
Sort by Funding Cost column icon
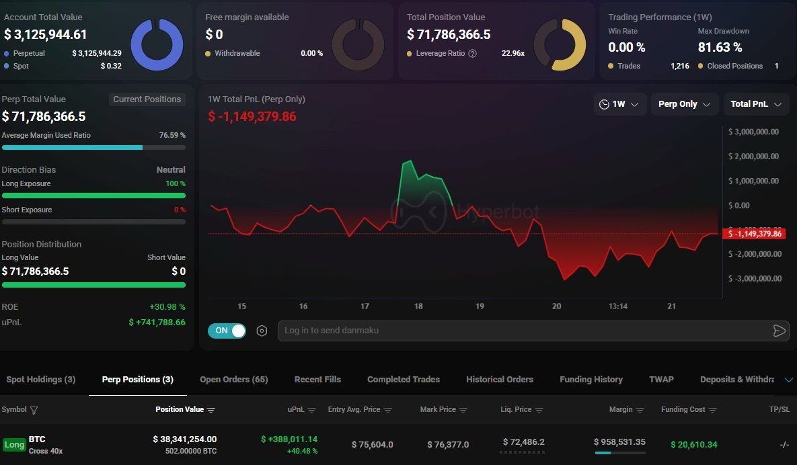[713, 410]
